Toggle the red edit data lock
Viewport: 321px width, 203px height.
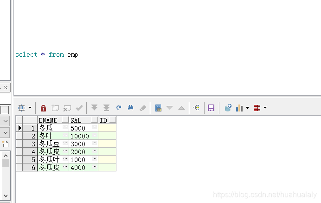[x=43, y=108]
